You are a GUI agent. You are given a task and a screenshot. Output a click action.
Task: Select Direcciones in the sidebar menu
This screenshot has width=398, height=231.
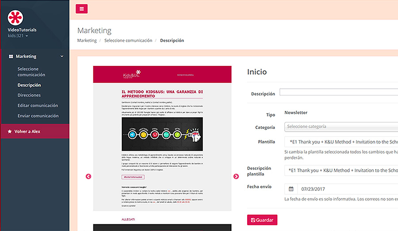tap(29, 95)
